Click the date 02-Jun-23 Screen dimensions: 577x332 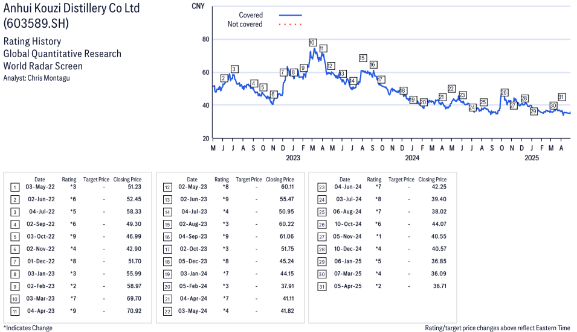coord(193,199)
